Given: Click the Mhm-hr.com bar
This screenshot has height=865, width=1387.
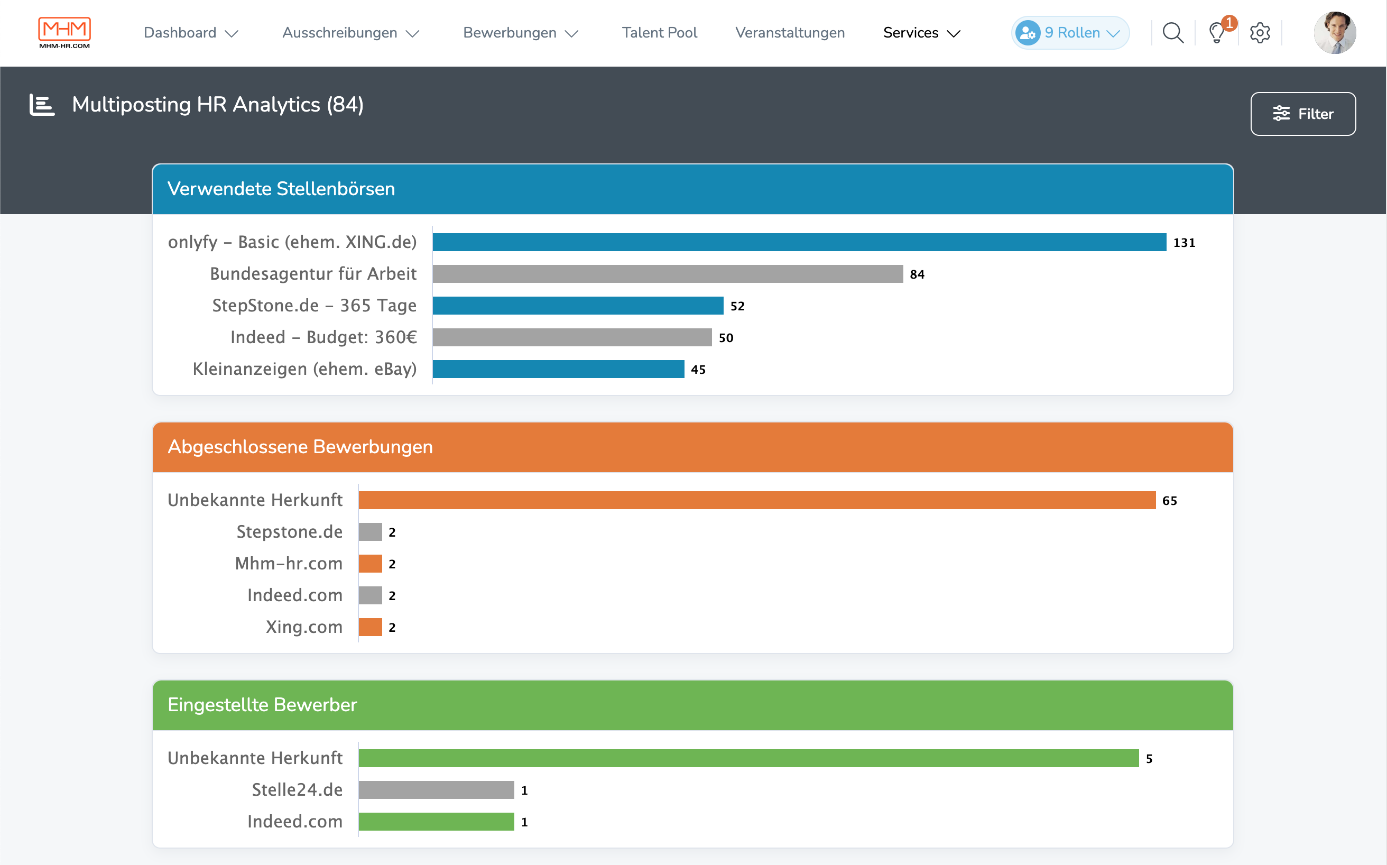Looking at the screenshot, I should click(x=370, y=564).
